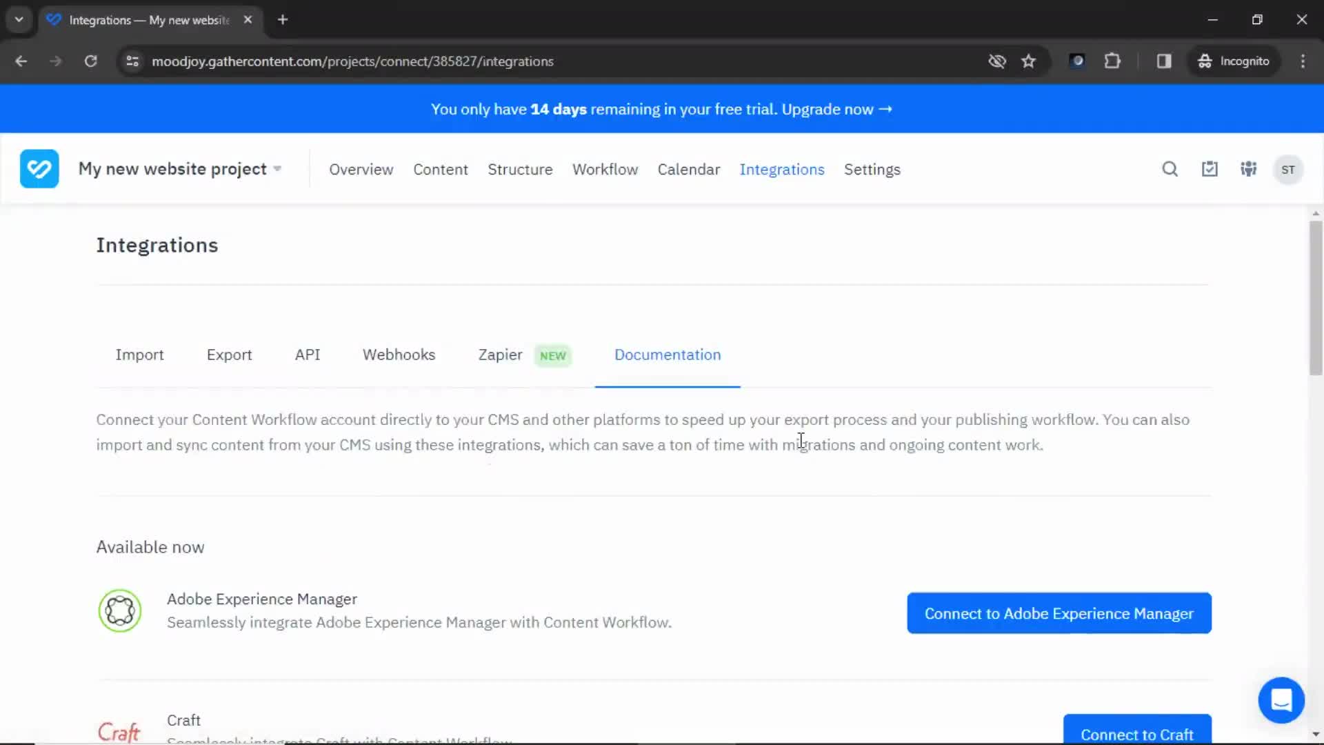Go to Overview in top navigation
This screenshot has width=1324, height=745.
[361, 170]
